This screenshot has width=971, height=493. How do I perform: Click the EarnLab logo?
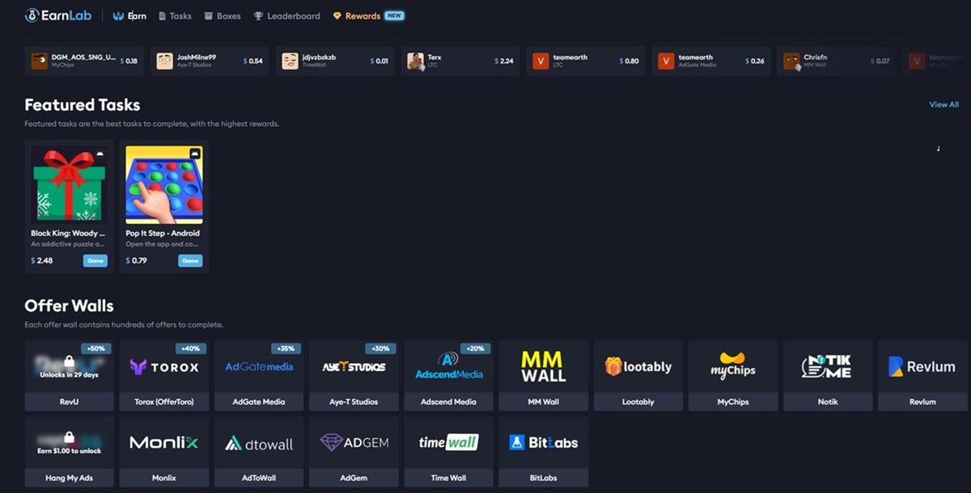click(58, 15)
